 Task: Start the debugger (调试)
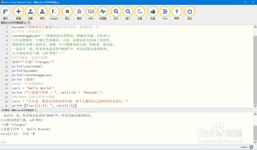pos(79,13)
